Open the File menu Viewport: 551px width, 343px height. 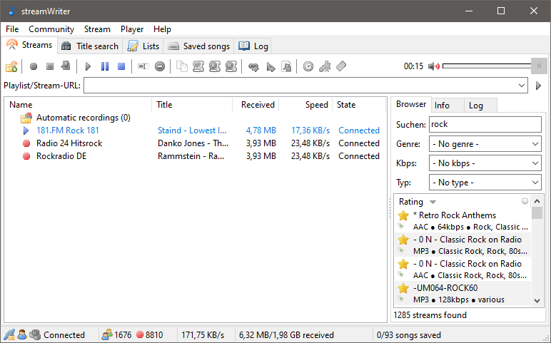(x=12, y=29)
